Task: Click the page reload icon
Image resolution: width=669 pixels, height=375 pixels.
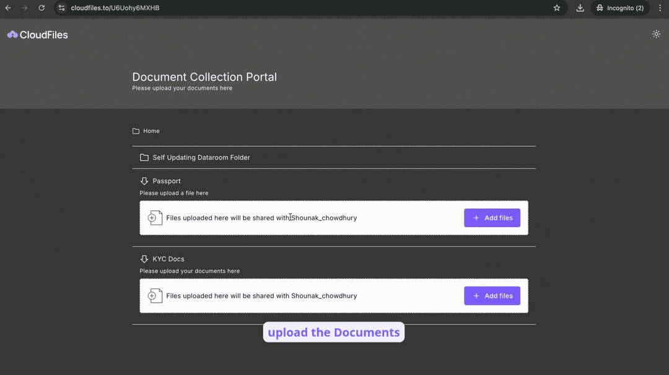Action: [x=41, y=8]
